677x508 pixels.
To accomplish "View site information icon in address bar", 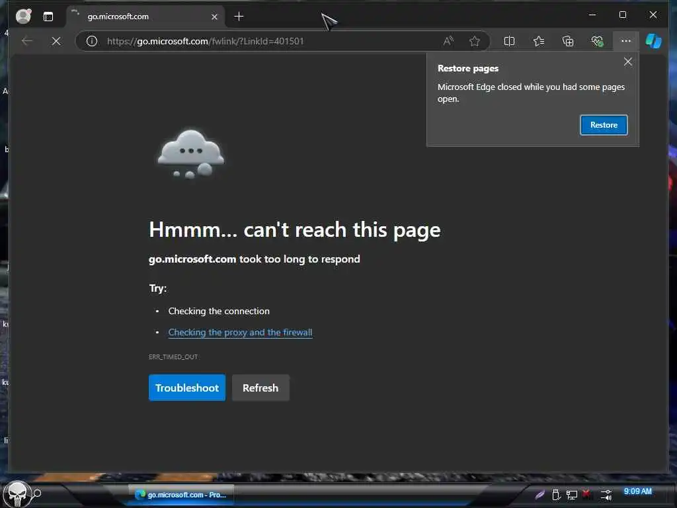I will point(91,41).
